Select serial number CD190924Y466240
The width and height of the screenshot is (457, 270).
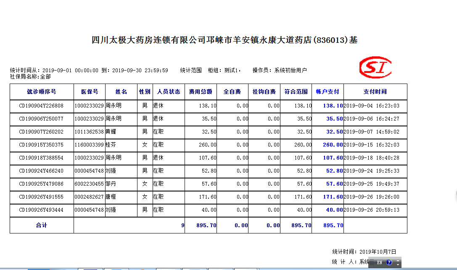[x=41, y=171]
